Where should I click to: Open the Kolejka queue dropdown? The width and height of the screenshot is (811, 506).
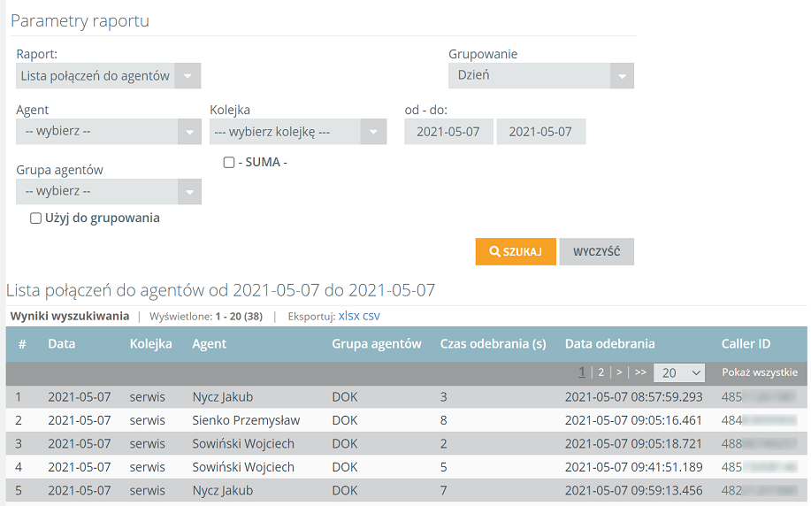click(298, 132)
